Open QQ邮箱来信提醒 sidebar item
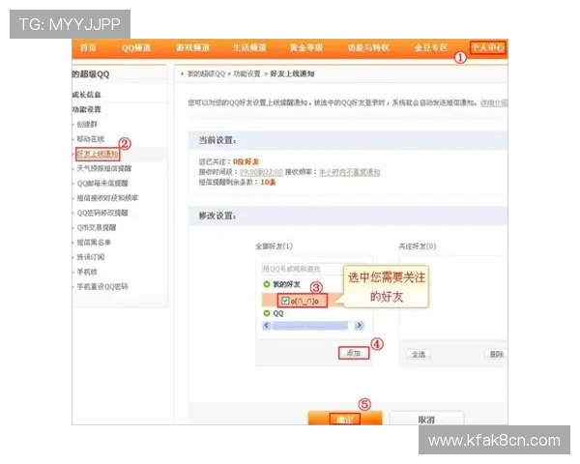 pyautogui.click(x=102, y=183)
